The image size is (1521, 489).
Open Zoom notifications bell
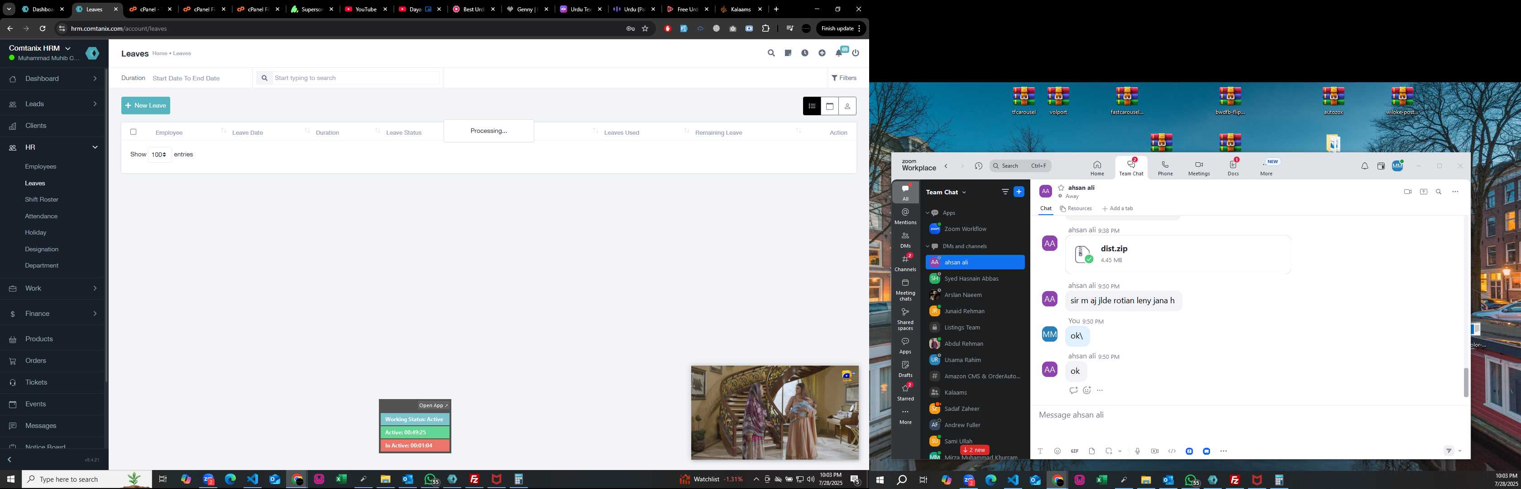[x=1364, y=166]
